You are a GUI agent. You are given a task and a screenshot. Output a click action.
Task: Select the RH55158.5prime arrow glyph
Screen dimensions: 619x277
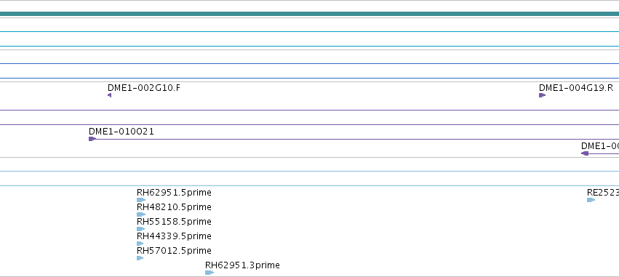point(140,229)
